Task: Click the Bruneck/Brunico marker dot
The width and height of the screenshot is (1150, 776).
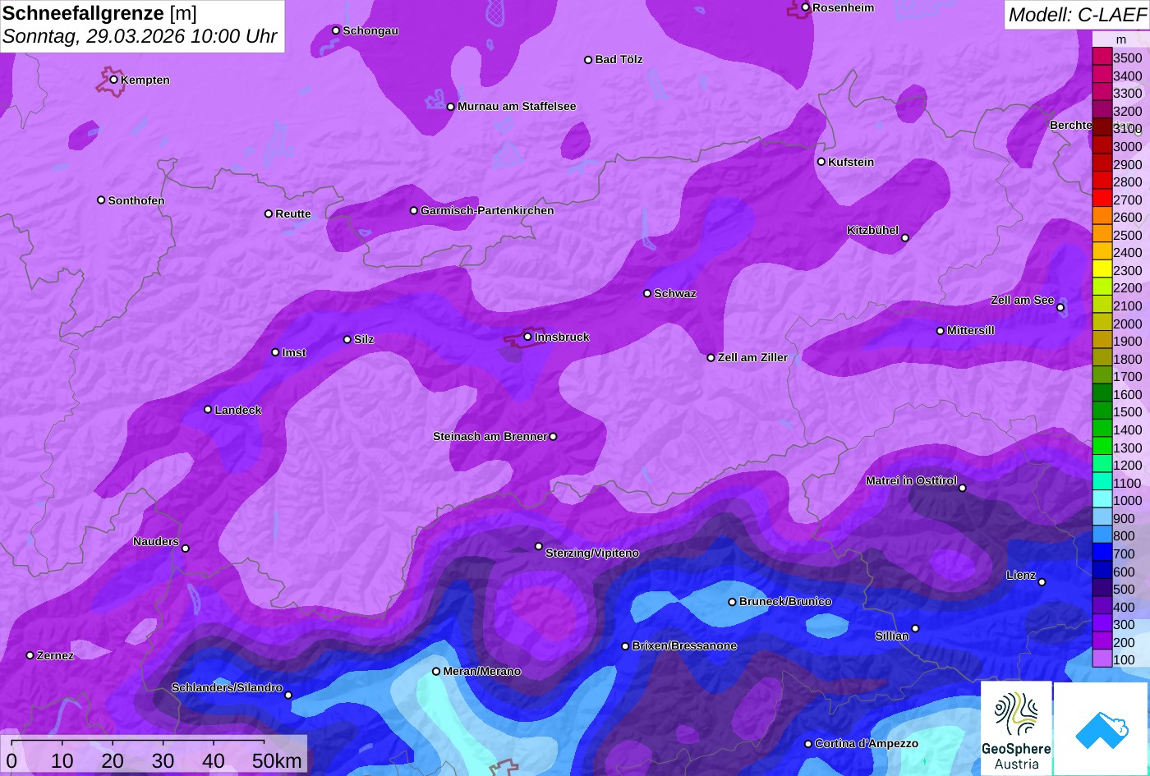Action: coord(733,602)
